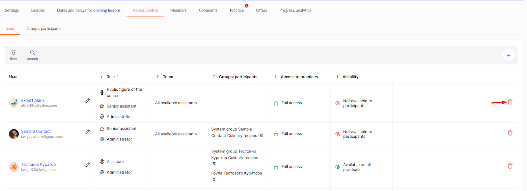Sort the table by the Role column arrows
Screen dimensions: 527x191
tap(117, 76)
